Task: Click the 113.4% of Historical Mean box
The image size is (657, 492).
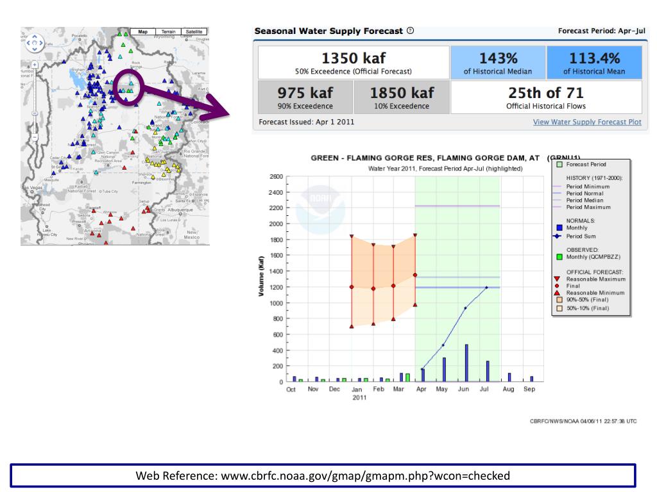Action: [593, 63]
